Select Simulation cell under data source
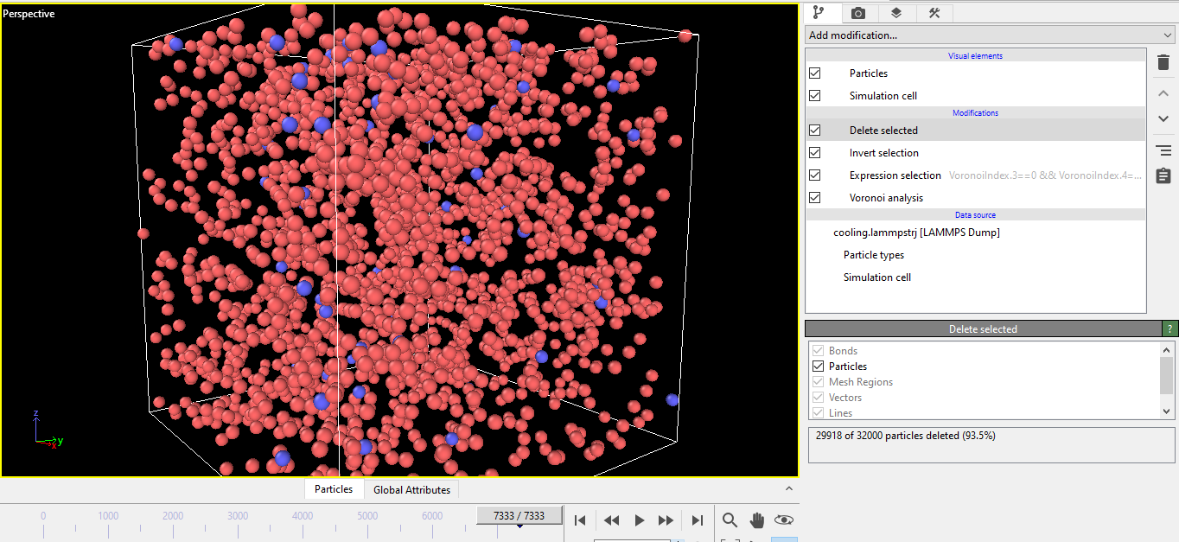This screenshot has width=1179, height=542. [x=876, y=277]
